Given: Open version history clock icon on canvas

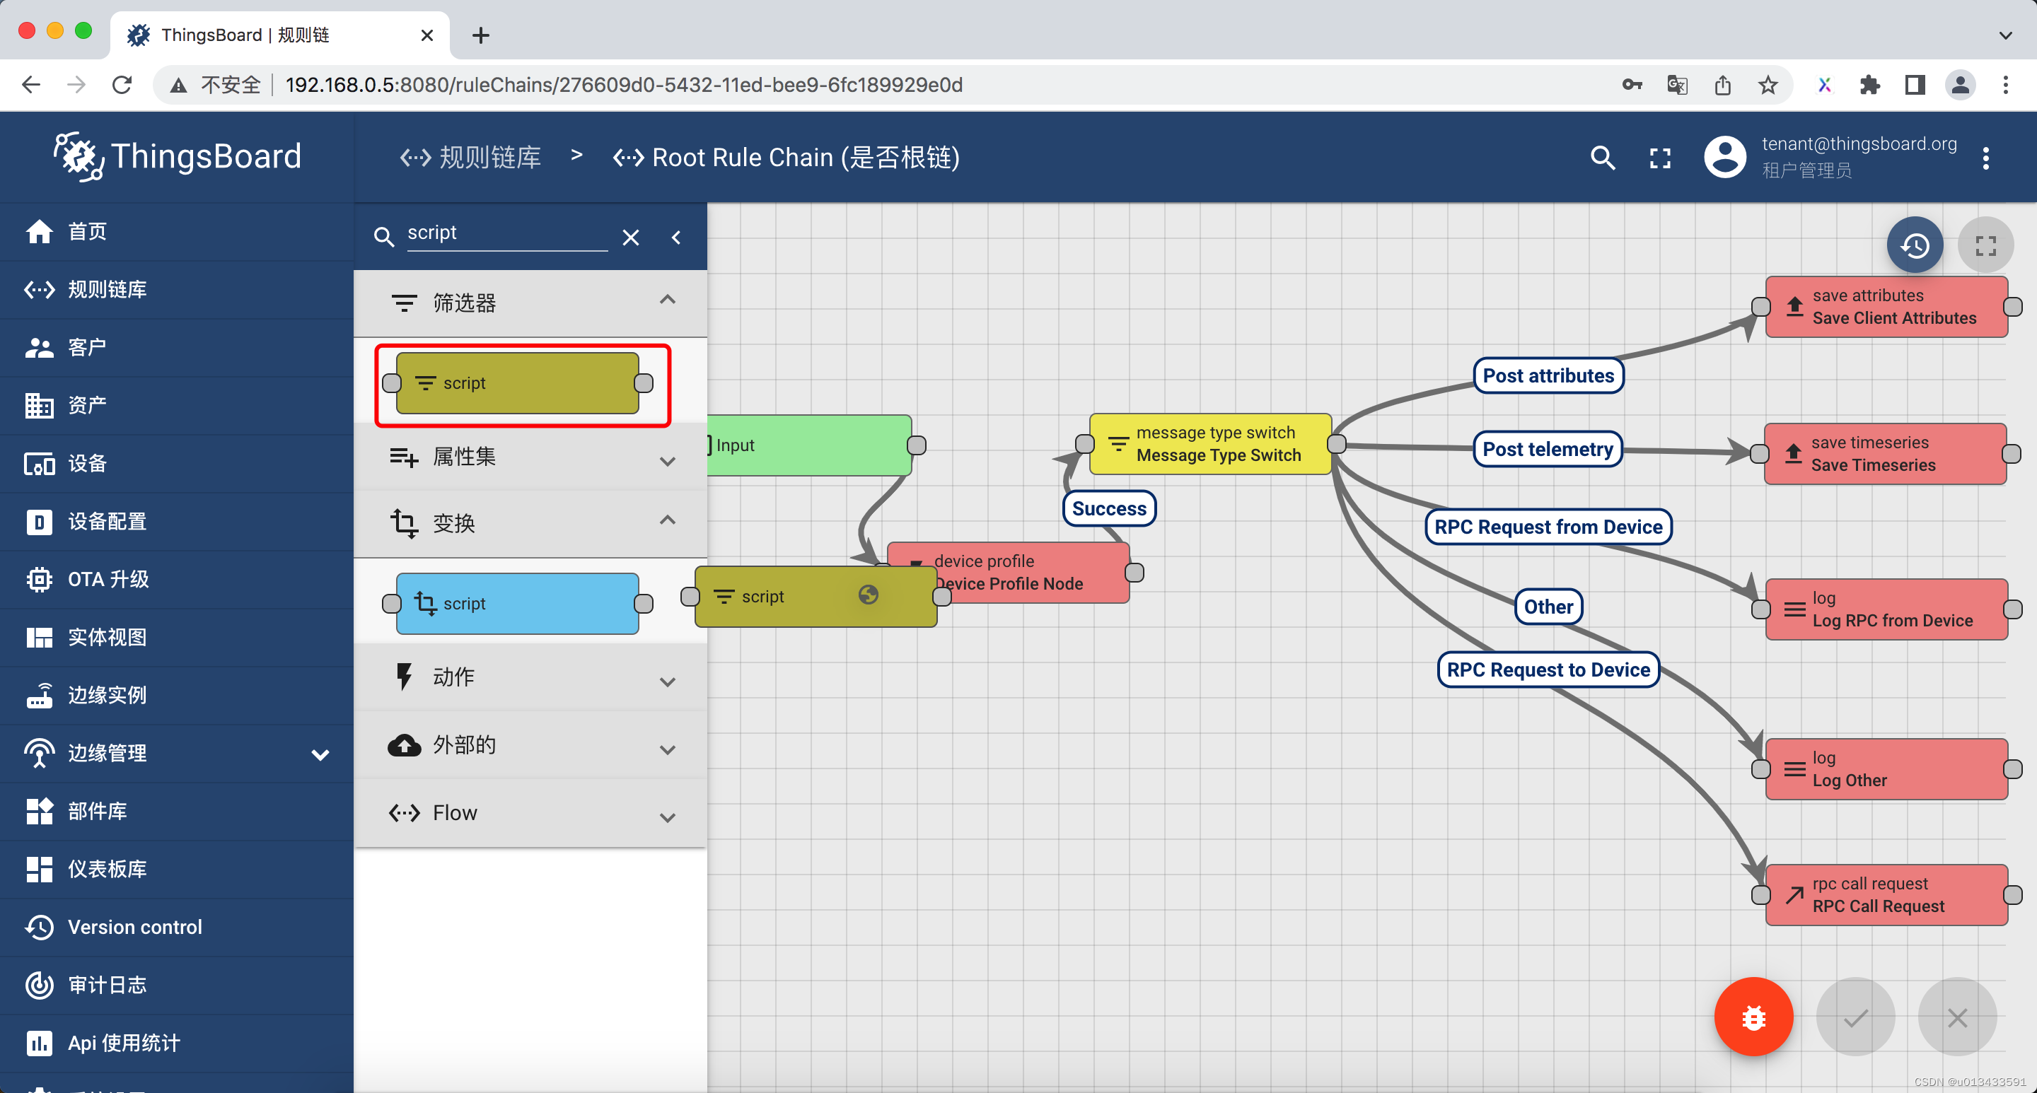Looking at the screenshot, I should [1915, 246].
